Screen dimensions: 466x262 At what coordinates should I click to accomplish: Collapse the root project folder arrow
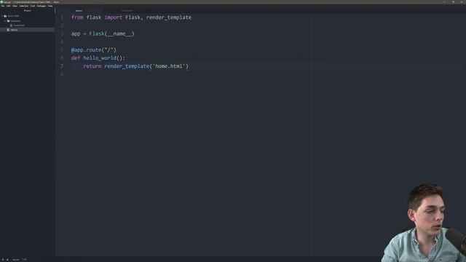[2, 16]
